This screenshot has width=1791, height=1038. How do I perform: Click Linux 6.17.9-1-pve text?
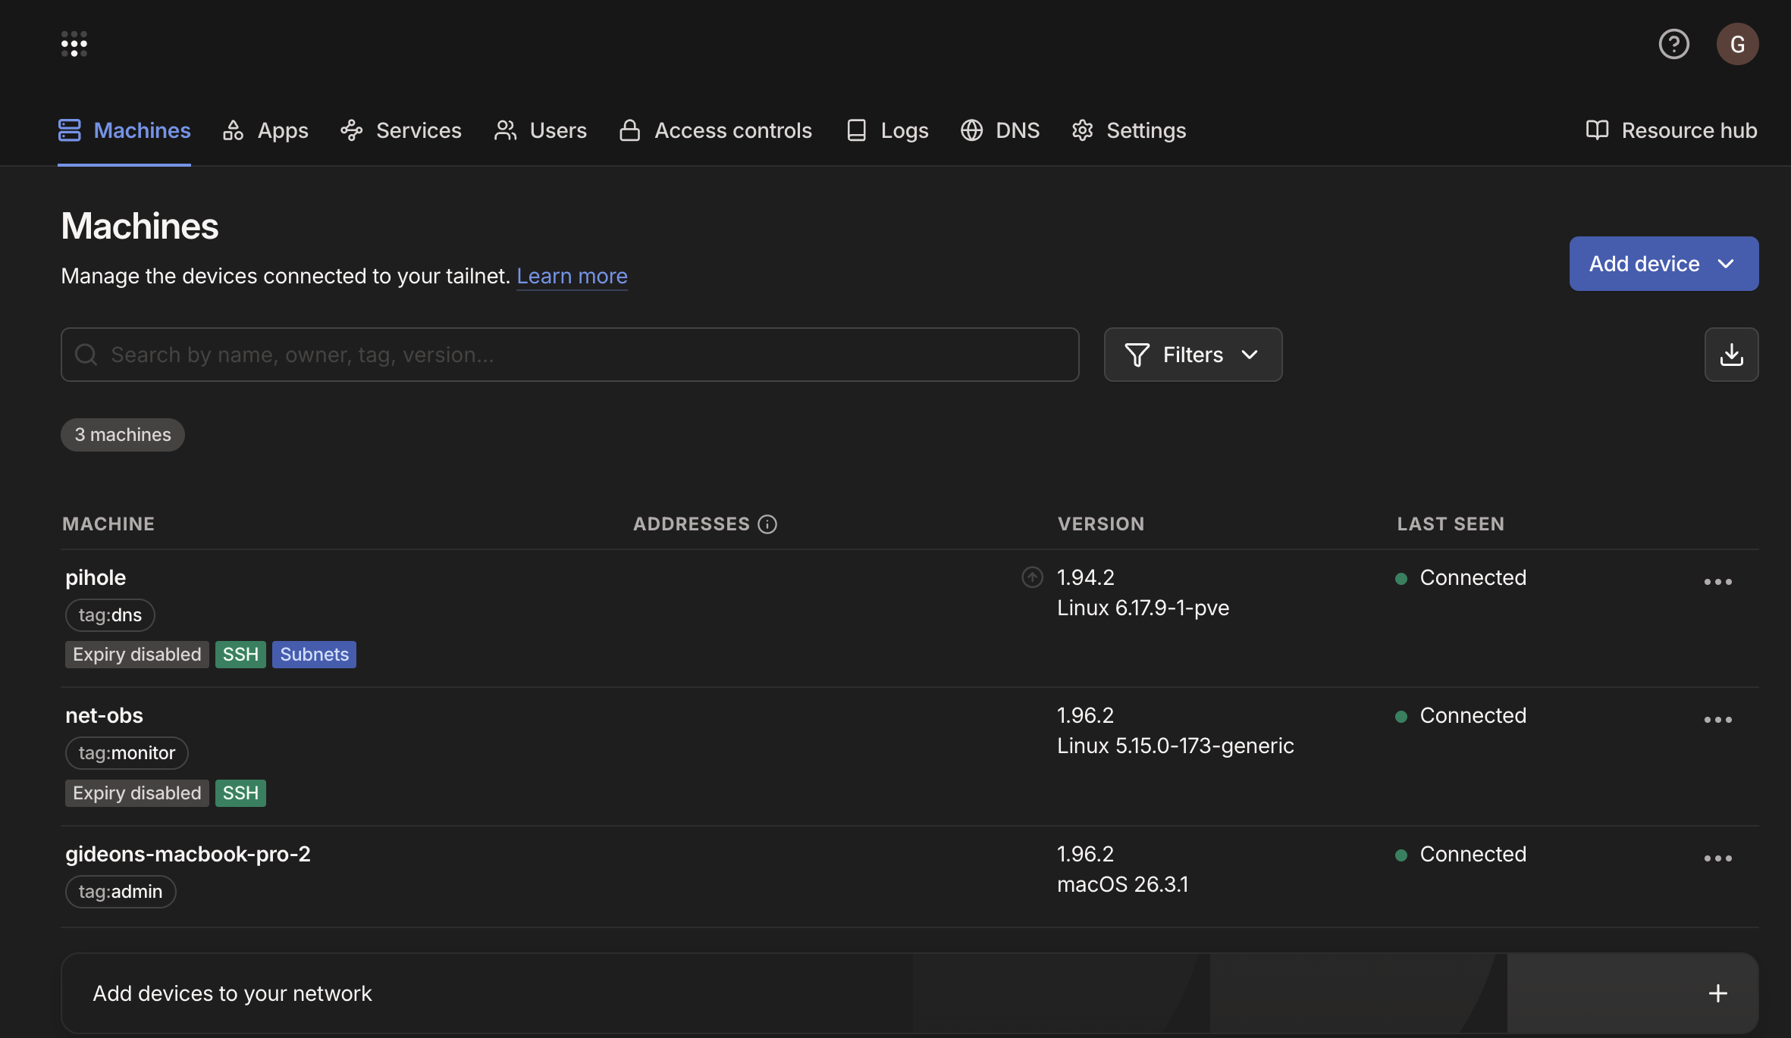coord(1143,608)
